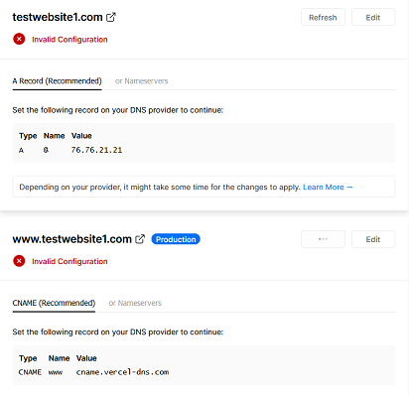Select the CNAME (Recommended) tab
409x397 pixels.
click(54, 303)
